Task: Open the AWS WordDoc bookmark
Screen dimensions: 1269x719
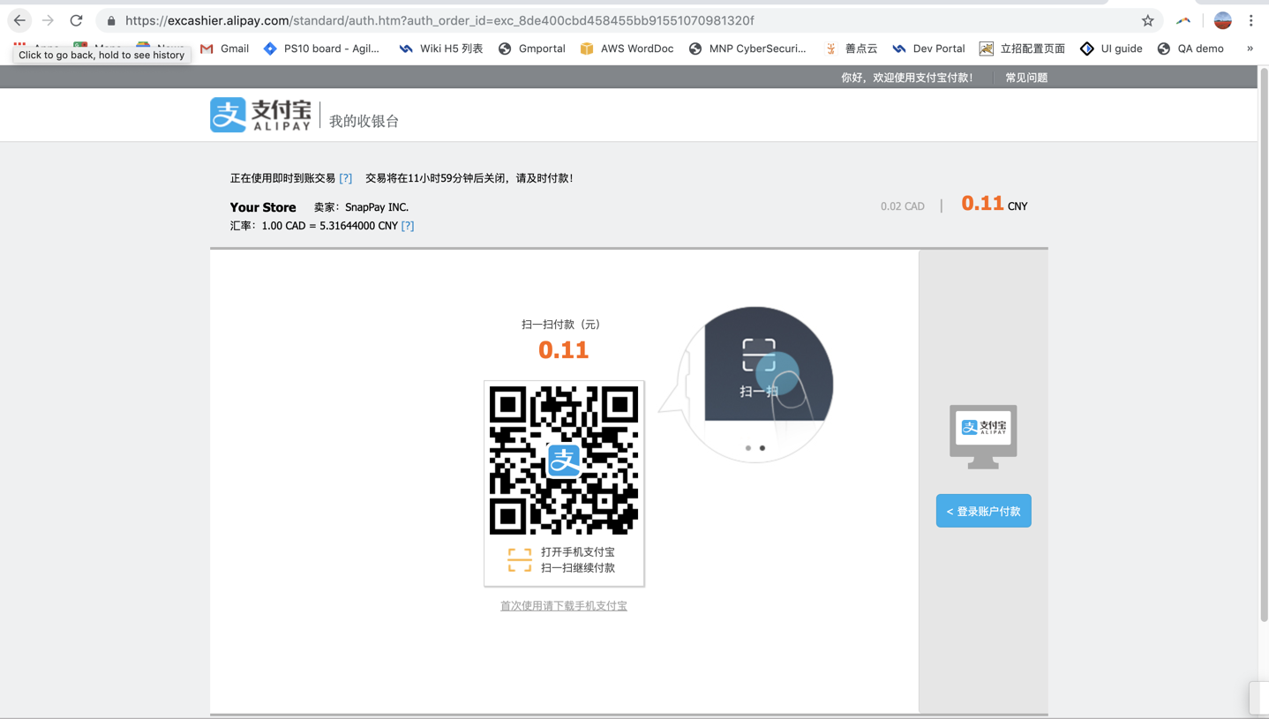Action: pos(627,49)
